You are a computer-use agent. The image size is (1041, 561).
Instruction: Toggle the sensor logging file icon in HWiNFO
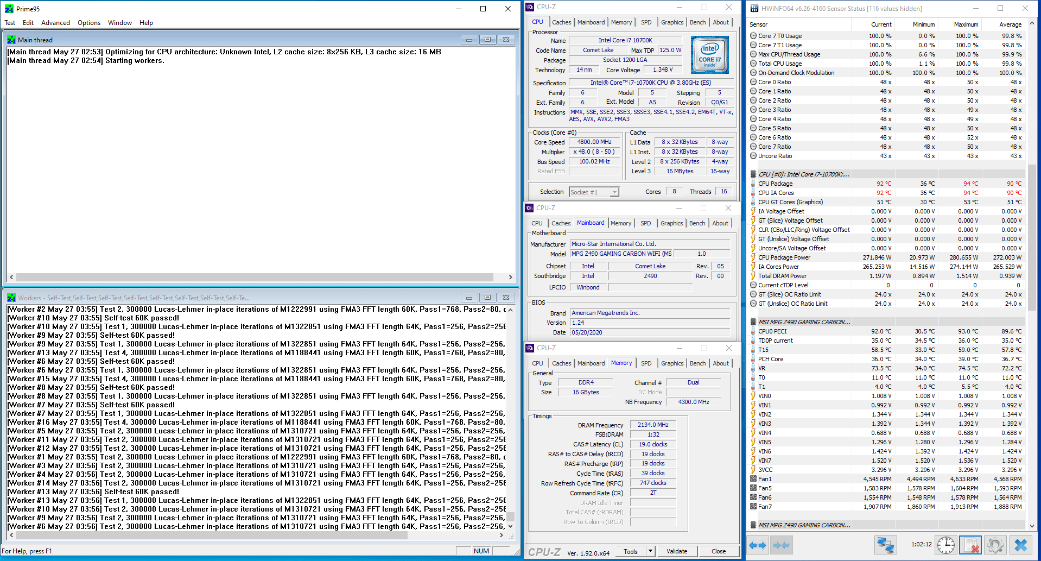click(970, 545)
